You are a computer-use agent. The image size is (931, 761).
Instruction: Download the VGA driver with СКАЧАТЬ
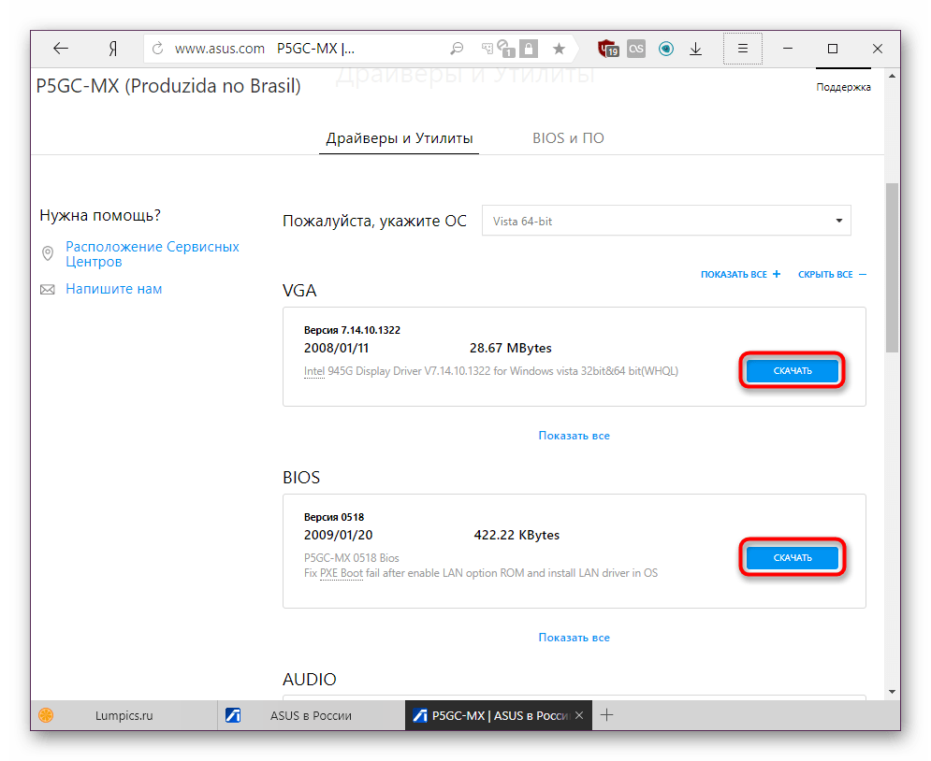click(x=793, y=370)
